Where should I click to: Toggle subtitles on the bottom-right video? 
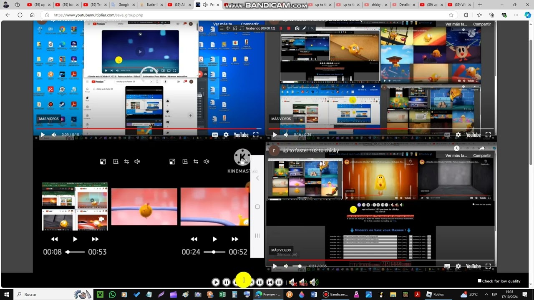tap(447, 266)
